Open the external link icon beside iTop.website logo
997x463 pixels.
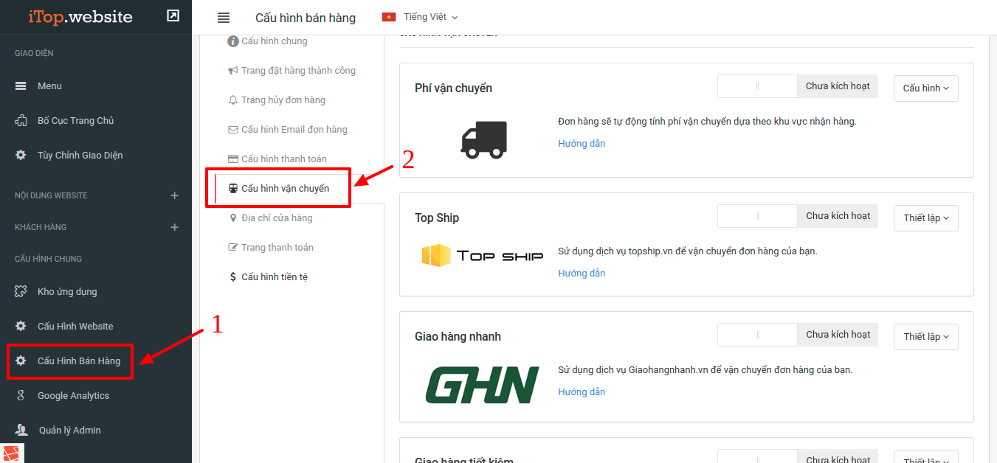click(x=173, y=15)
